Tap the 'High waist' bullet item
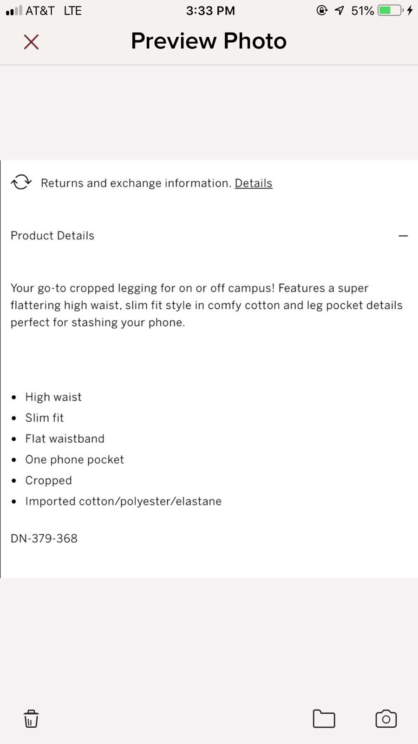The width and height of the screenshot is (418, 744). pyautogui.click(x=53, y=397)
